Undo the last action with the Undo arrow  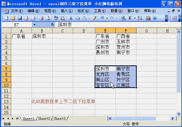coord(102,18)
